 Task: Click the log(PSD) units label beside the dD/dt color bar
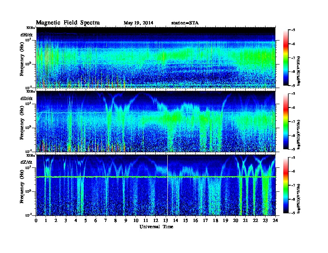click(299, 134)
